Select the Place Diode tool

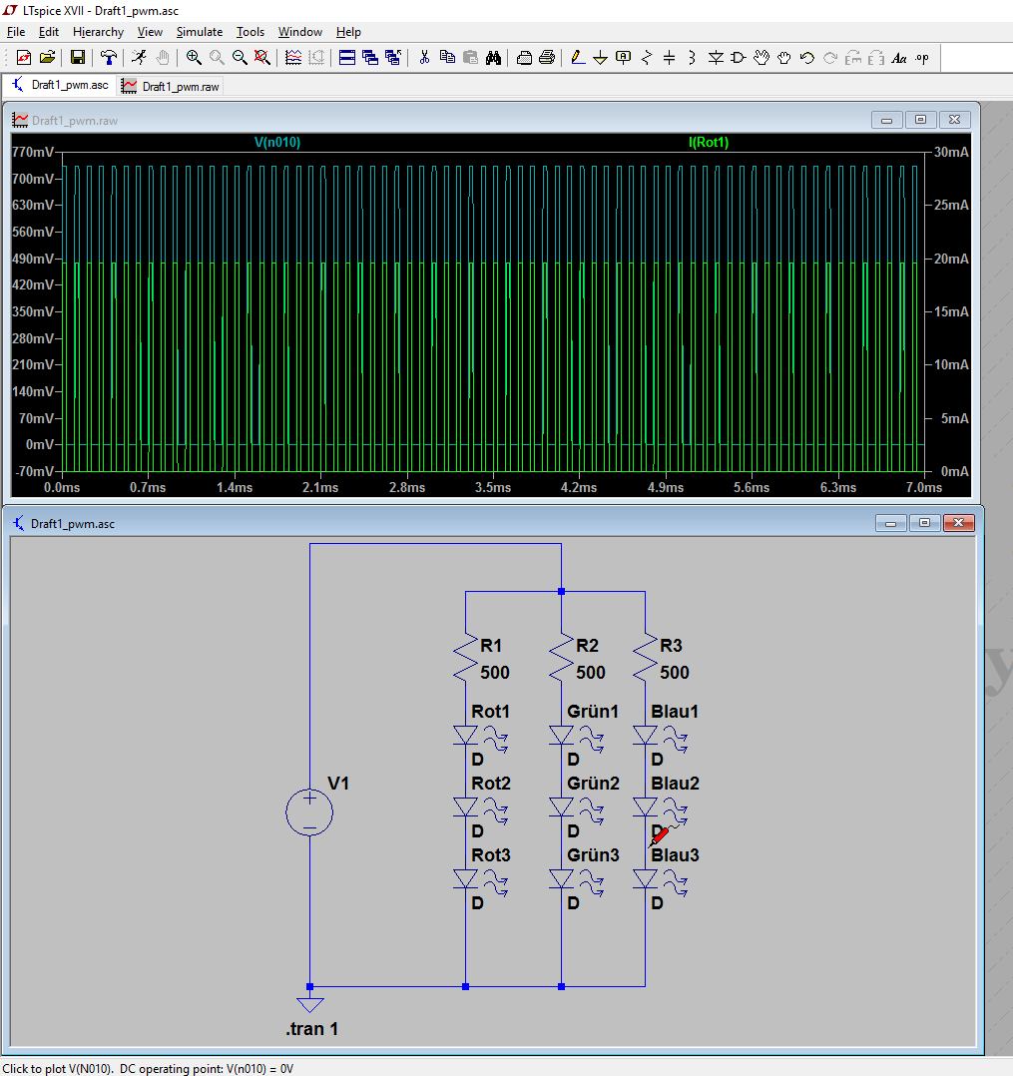(x=716, y=58)
